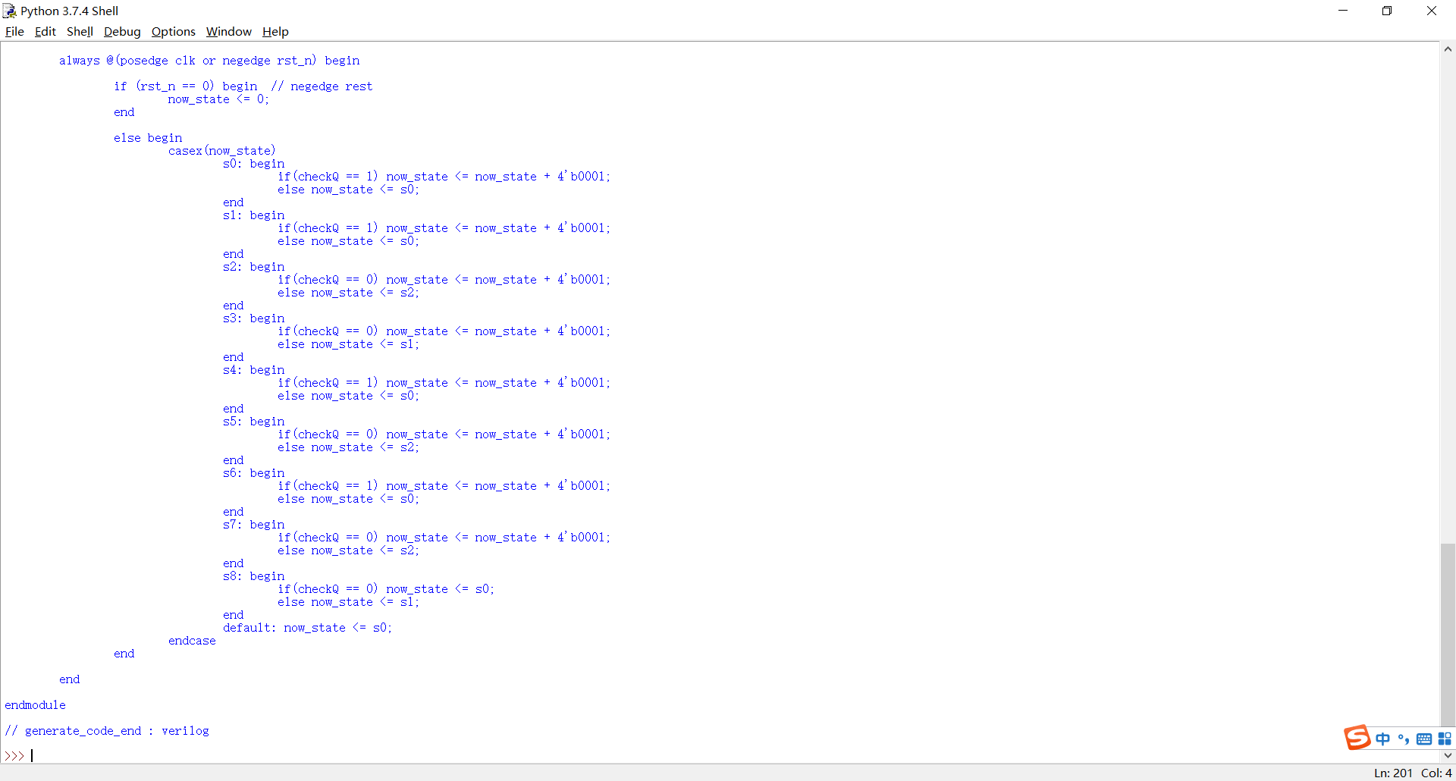Open the Shell menu
This screenshot has height=781, width=1456.
coord(80,32)
